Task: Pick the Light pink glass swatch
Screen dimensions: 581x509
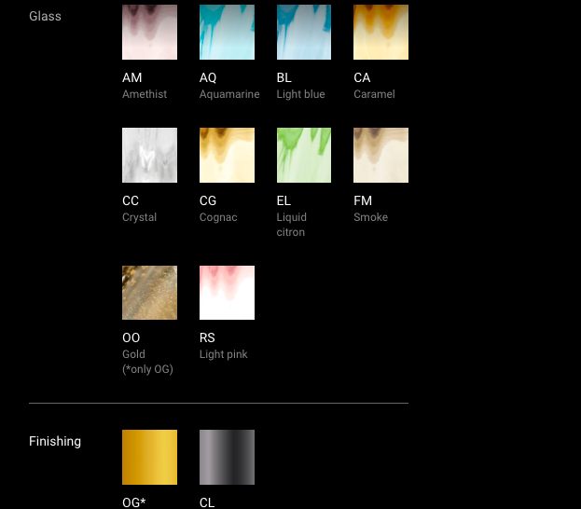Action: point(227,293)
